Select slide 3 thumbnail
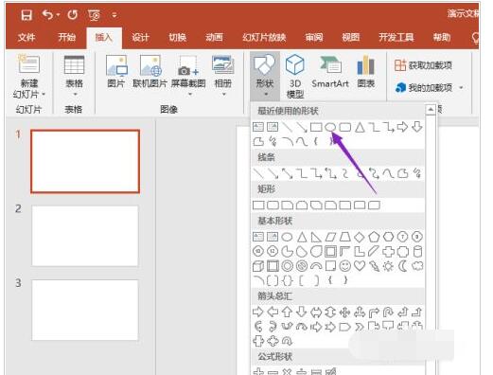This screenshot has width=493, height=375. point(85,310)
